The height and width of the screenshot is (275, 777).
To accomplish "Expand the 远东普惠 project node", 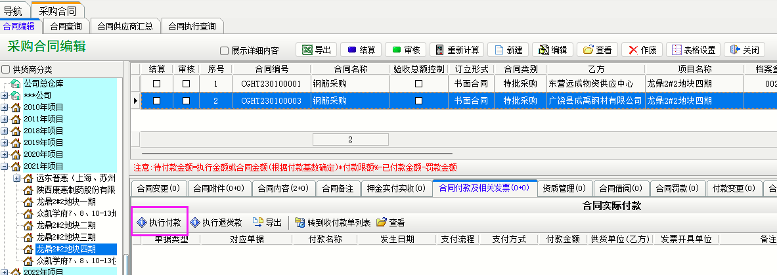I will (17, 178).
